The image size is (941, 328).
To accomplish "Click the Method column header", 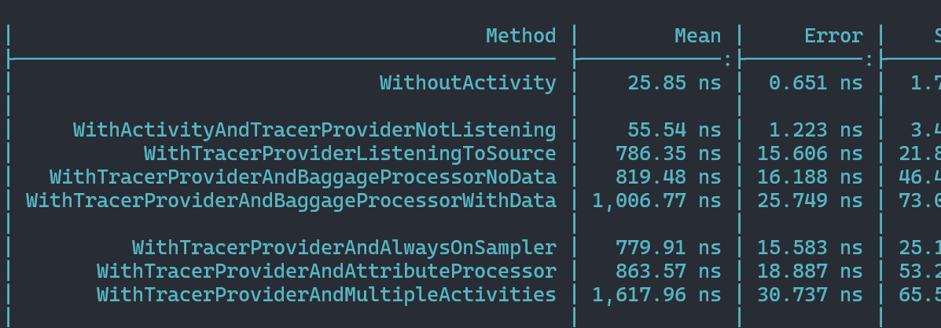I will tap(520, 36).
